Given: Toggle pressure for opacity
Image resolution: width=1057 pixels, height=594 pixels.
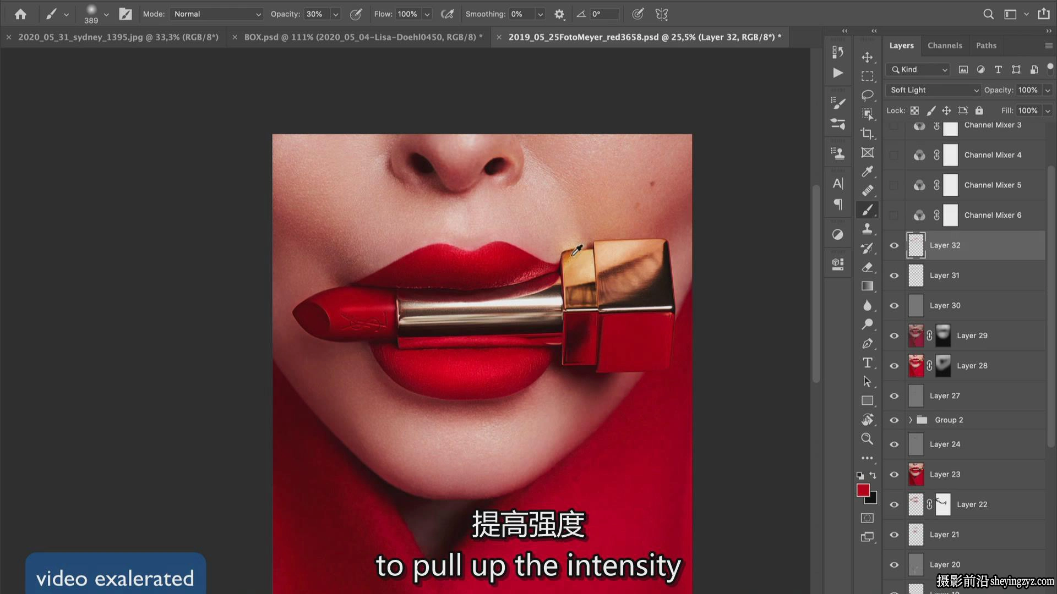Looking at the screenshot, I should click(x=356, y=14).
